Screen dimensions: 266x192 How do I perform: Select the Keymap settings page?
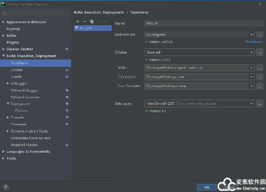point(13,29)
